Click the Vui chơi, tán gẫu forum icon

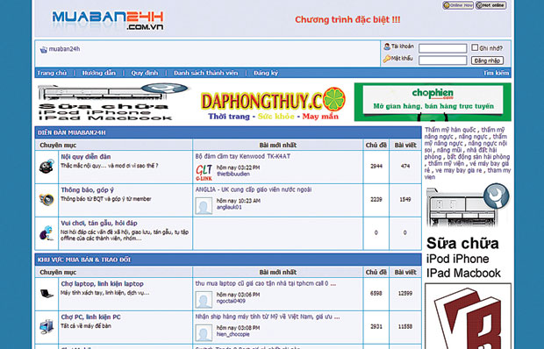click(47, 233)
